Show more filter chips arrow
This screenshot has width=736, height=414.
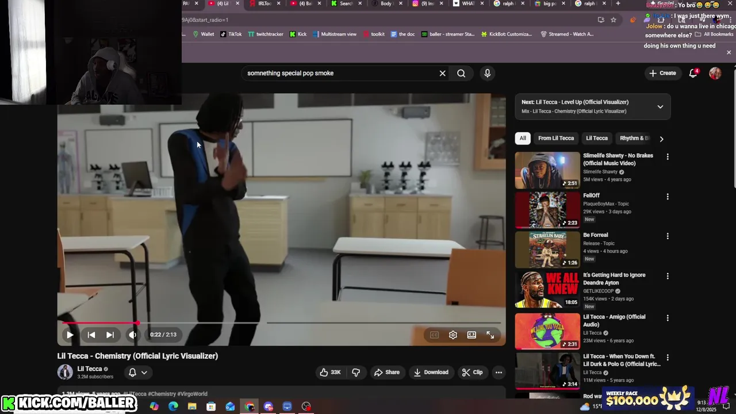pyautogui.click(x=661, y=139)
